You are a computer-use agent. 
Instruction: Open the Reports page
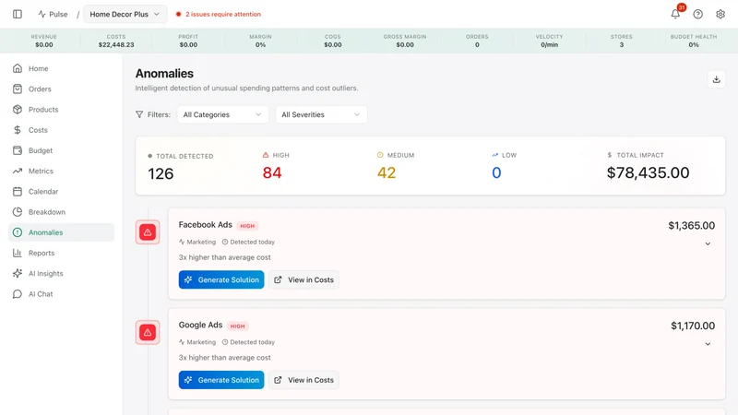(x=61, y=253)
